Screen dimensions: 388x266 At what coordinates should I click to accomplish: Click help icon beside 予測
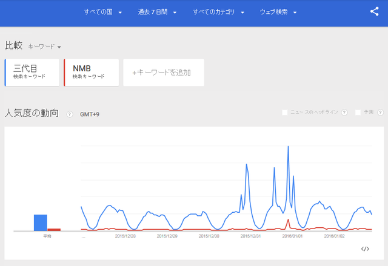380,112
